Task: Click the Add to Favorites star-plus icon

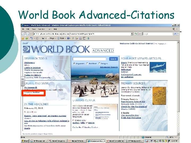Action: (27, 38)
